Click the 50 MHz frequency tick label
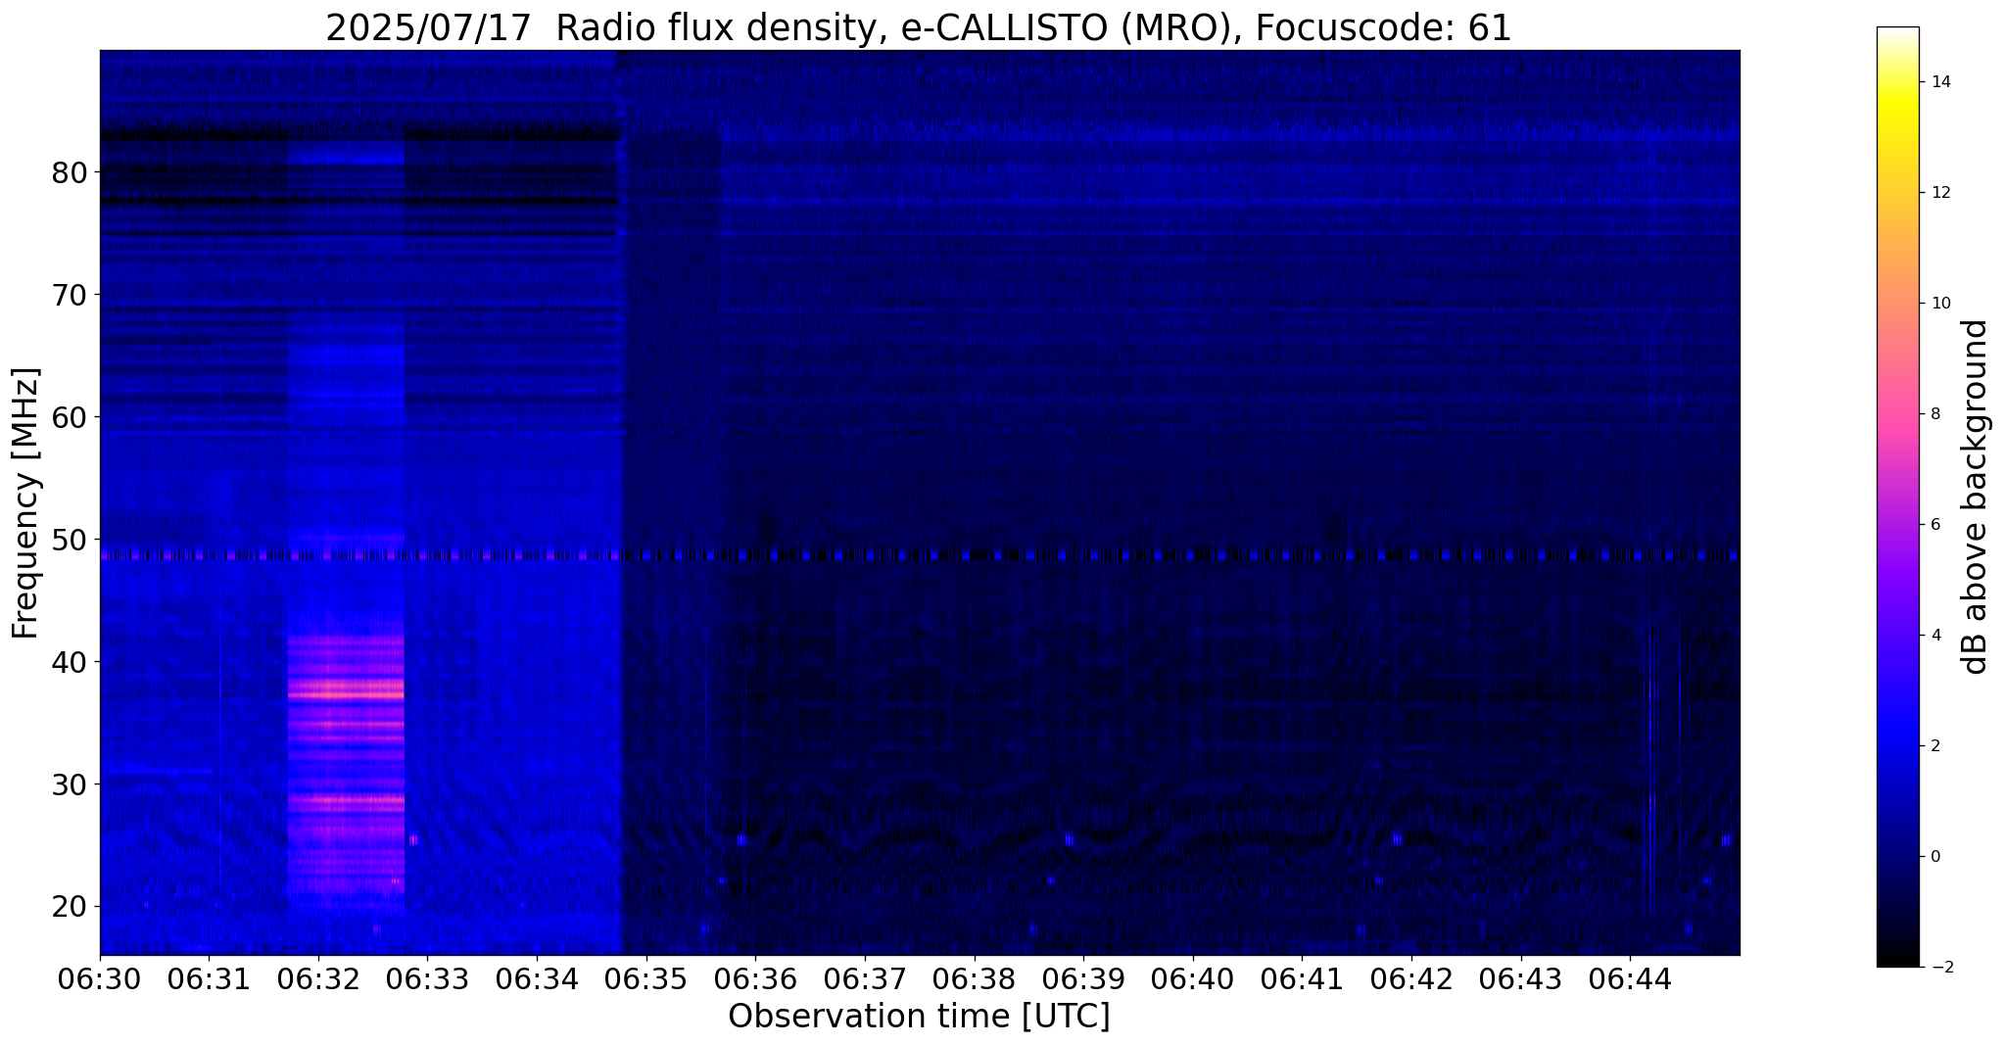Image resolution: width=2005 pixels, height=1045 pixels. coord(68,540)
